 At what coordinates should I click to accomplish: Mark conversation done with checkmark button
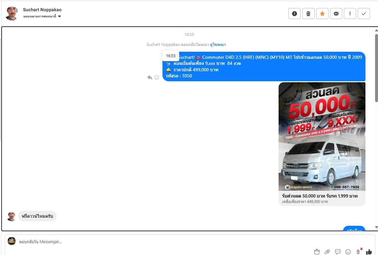(x=364, y=13)
